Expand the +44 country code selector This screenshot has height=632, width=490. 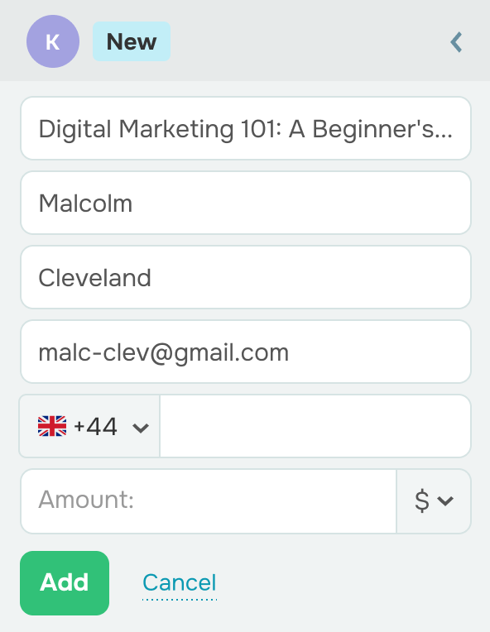tap(89, 426)
